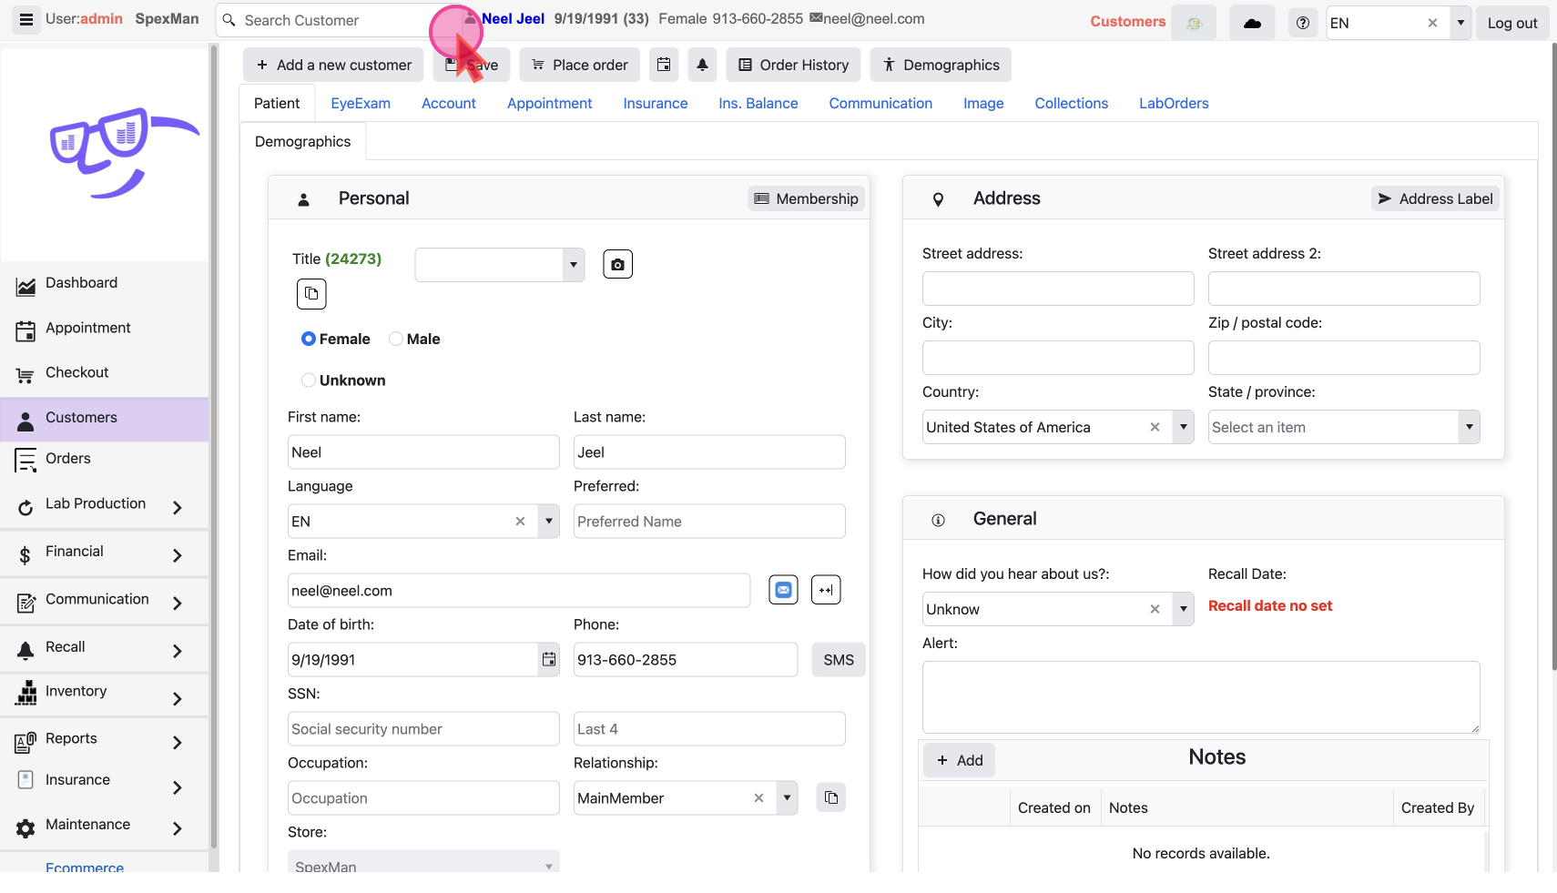Select the Male radio button

click(396, 339)
